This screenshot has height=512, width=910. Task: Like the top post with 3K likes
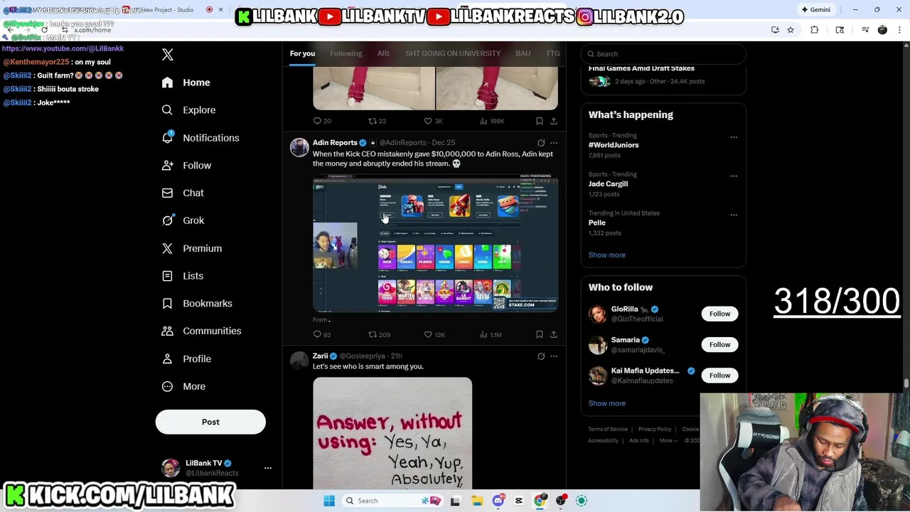point(428,121)
